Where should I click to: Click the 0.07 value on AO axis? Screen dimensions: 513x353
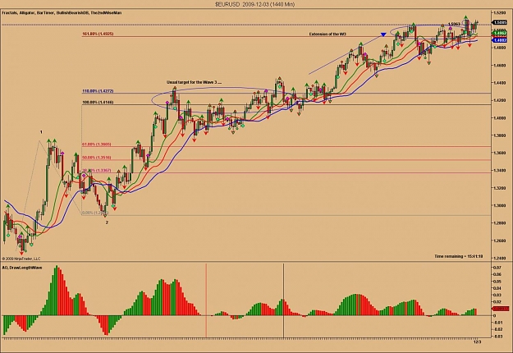pyautogui.click(x=497, y=268)
